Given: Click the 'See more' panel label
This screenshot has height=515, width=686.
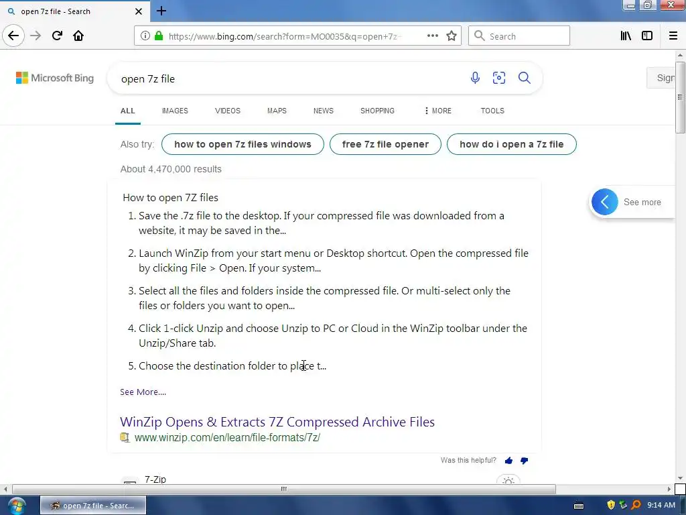Looking at the screenshot, I should (642, 202).
